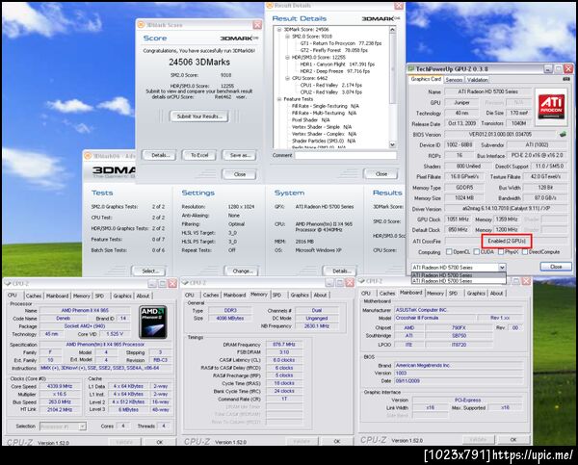Screen dimensions: 578x465
Task: Click the AMD Phenom II logo in CPU-Z
Action: pos(153,322)
